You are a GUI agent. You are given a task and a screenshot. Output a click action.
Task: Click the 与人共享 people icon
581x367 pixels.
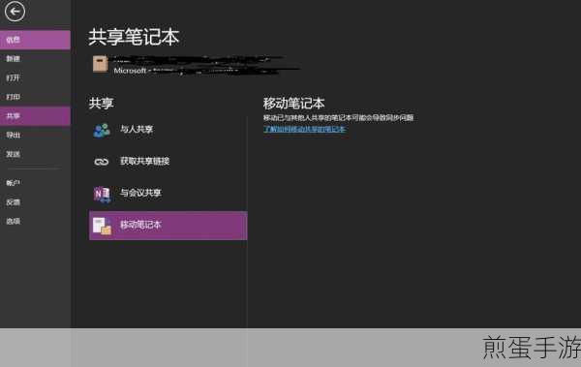pyautogui.click(x=102, y=130)
